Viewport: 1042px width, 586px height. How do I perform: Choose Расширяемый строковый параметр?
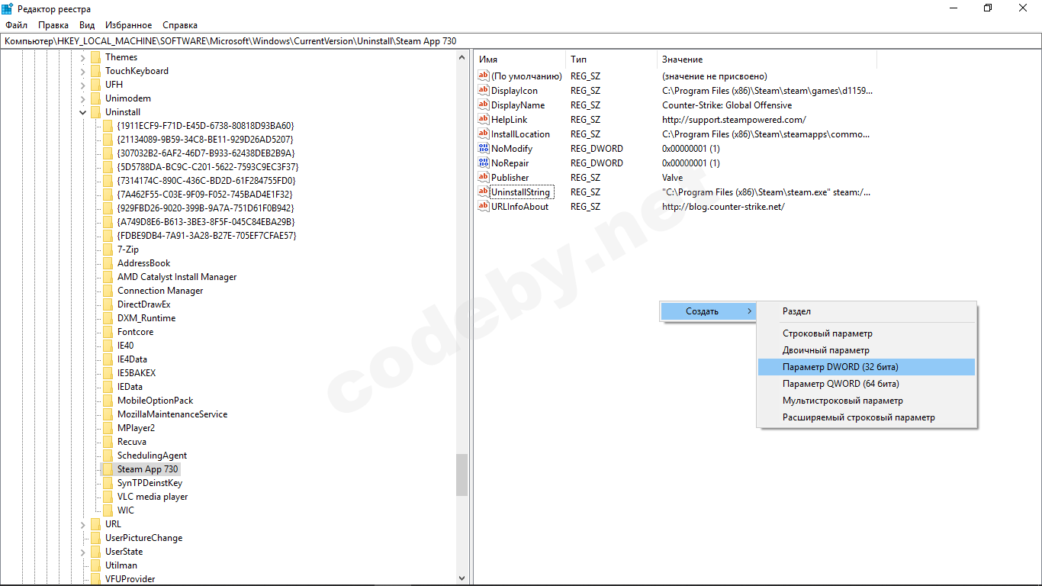(x=867, y=417)
